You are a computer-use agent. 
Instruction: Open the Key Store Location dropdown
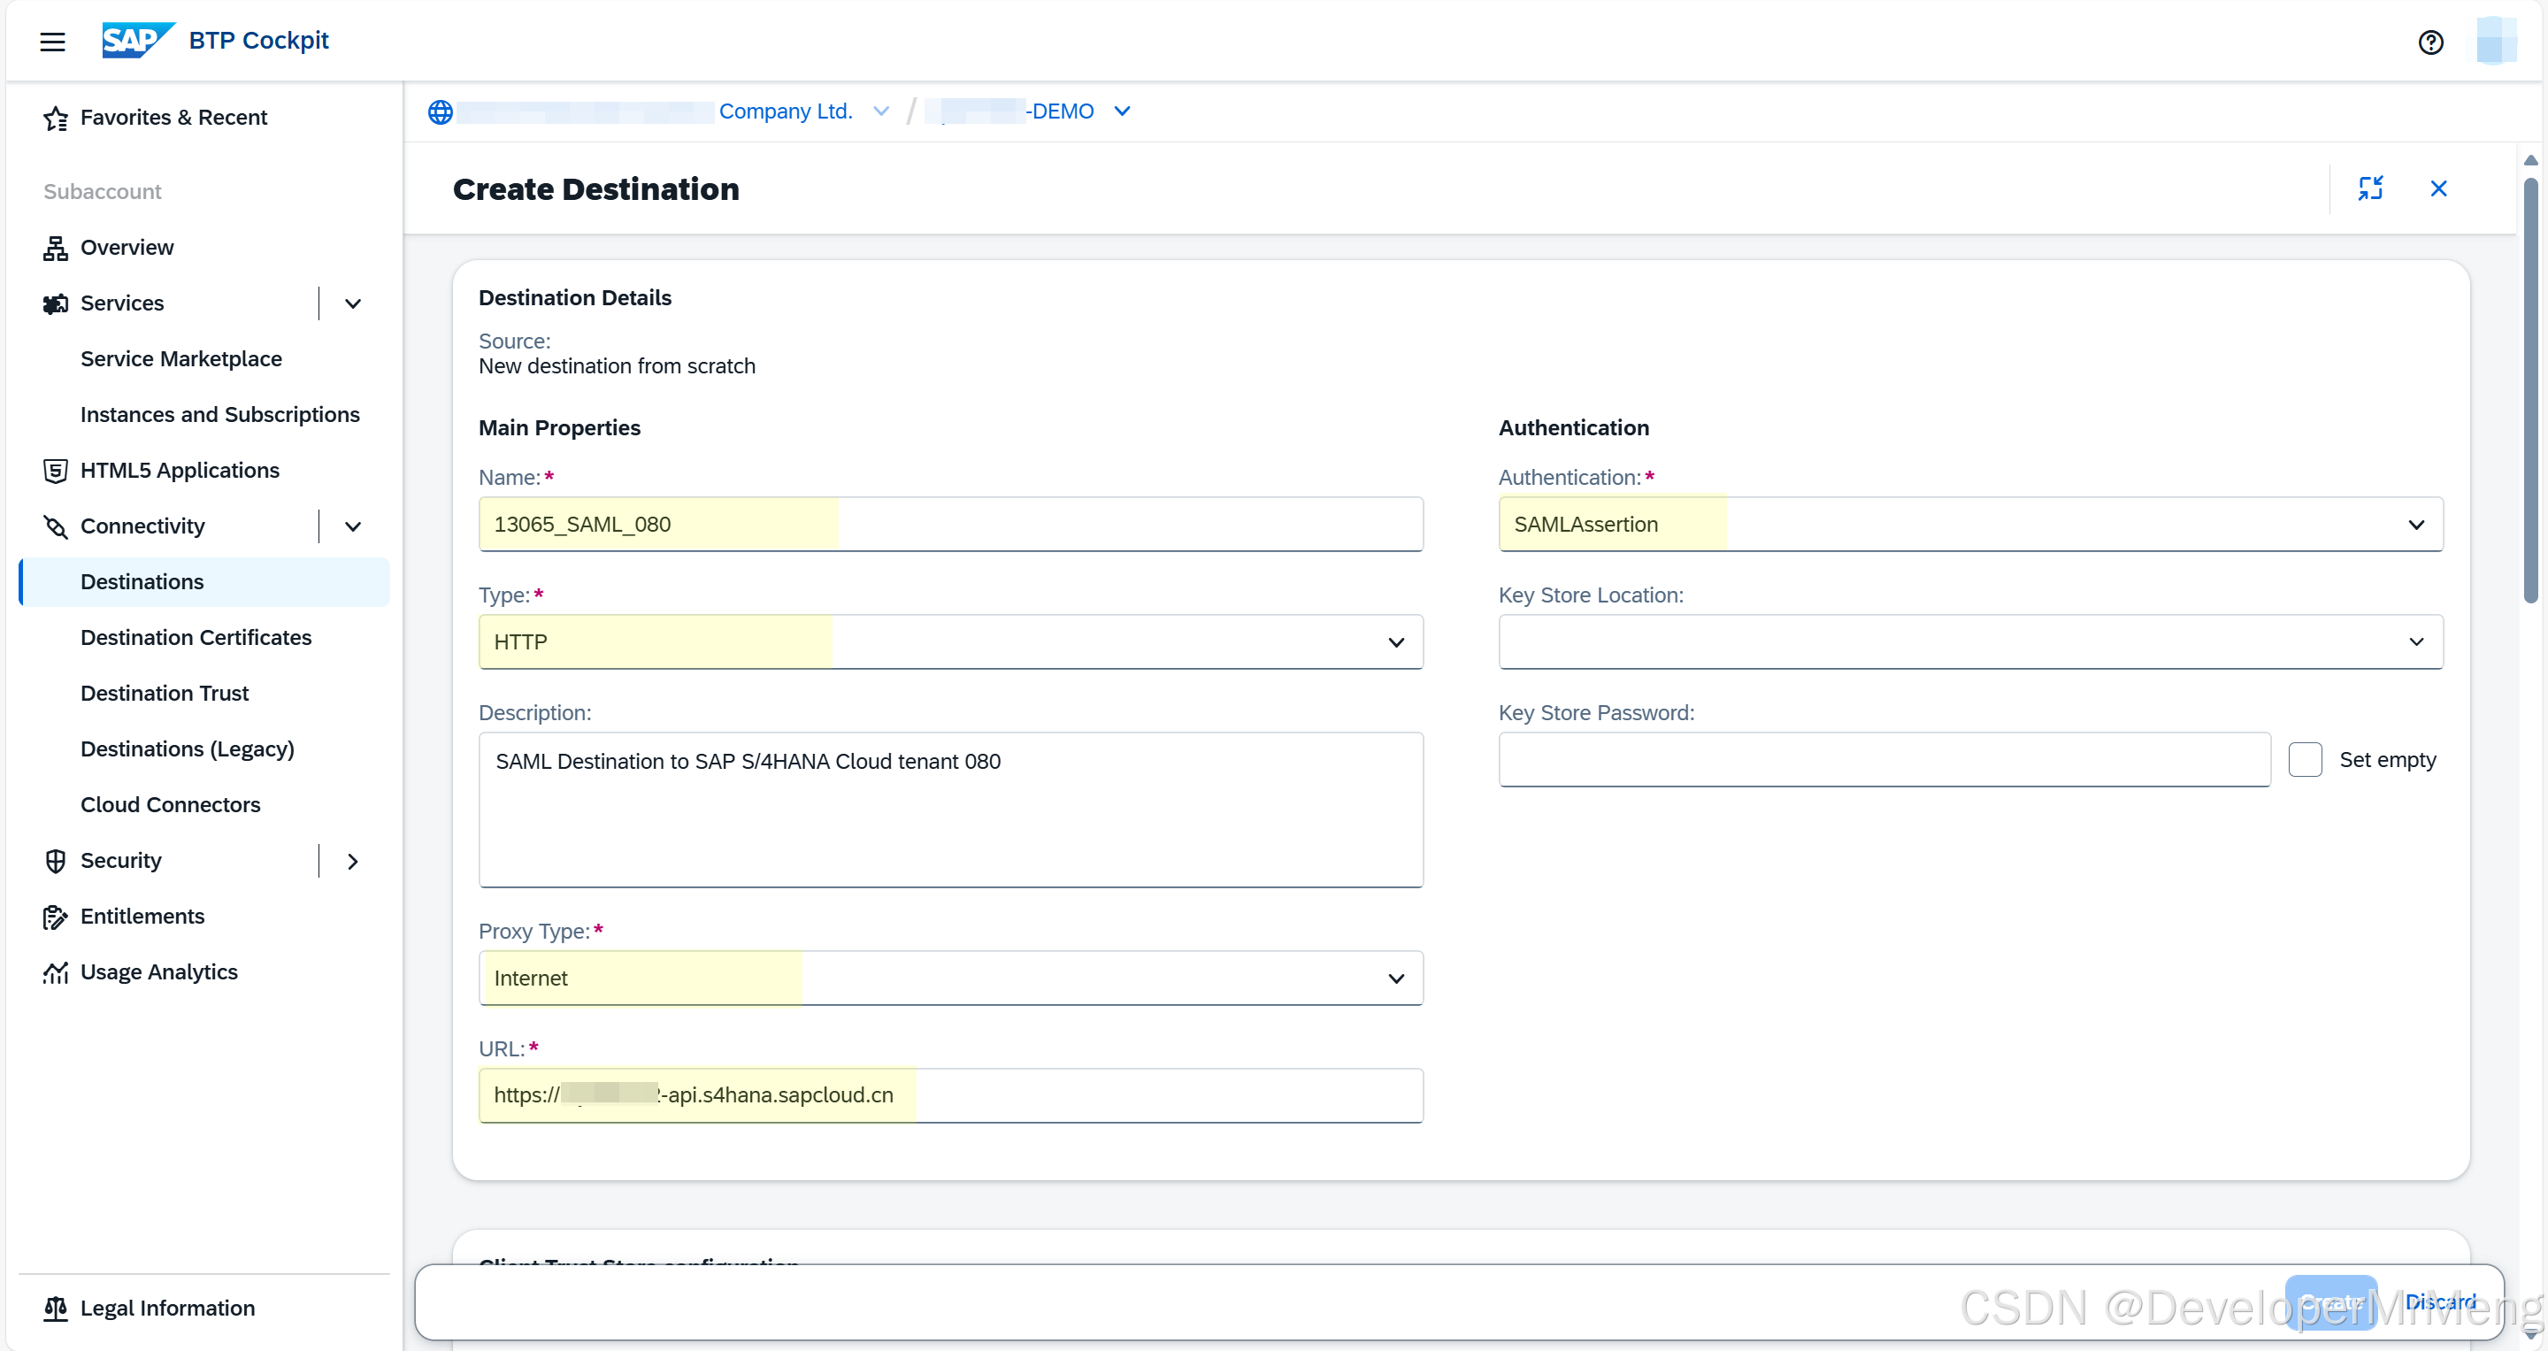point(1969,641)
